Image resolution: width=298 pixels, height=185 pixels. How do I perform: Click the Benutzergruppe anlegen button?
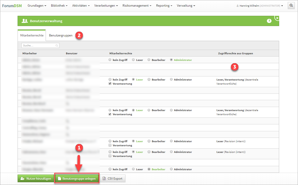[76, 179]
